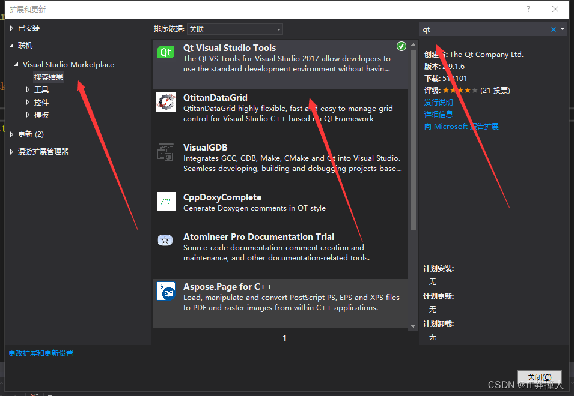The height and width of the screenshot is (396, 574).
Task: Collapse the Visual Studio Marketplace node
Action: 16,64
